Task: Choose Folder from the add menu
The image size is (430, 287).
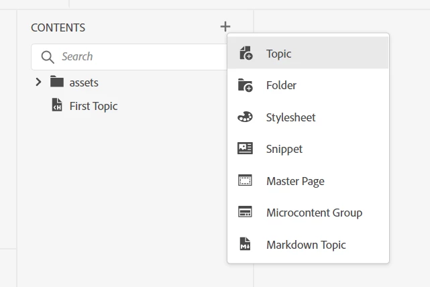Action: pyautogui.click(x=281, y=85)
